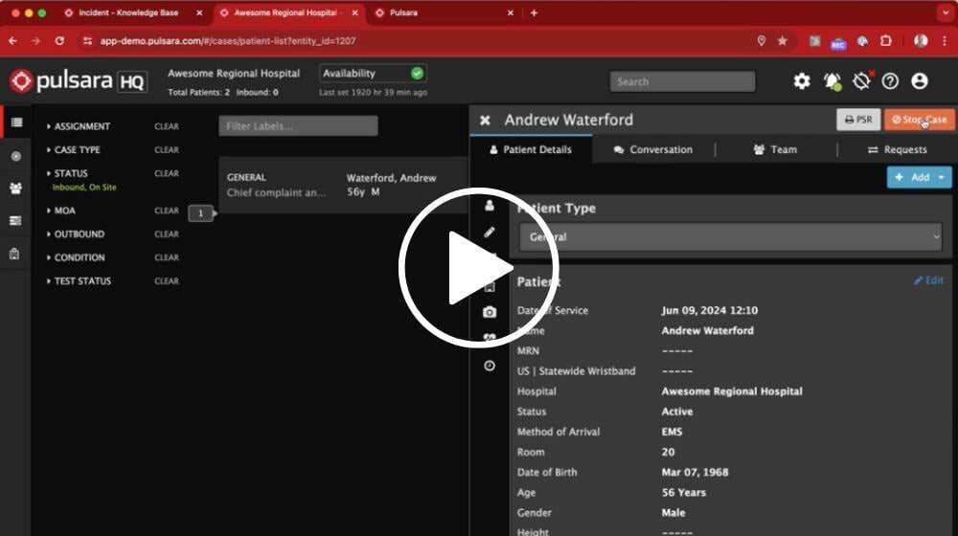This screenshot has width=958, height=536.
Task: Open the browser extensions puzzle icon
Action: click(886, 41)
